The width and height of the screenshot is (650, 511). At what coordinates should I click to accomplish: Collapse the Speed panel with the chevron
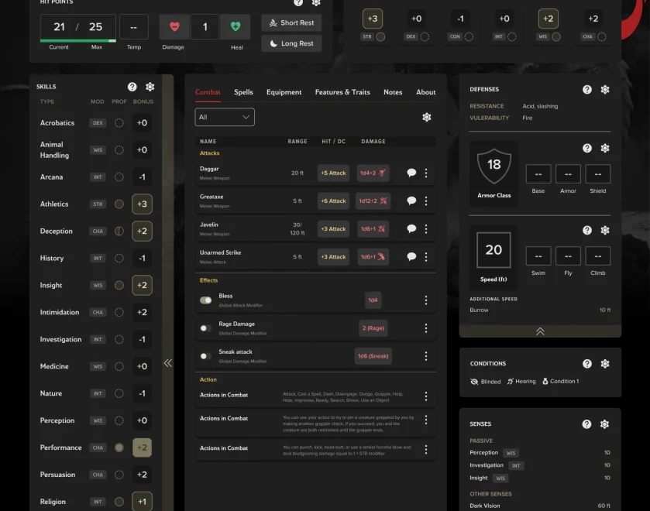click(539, 331)
